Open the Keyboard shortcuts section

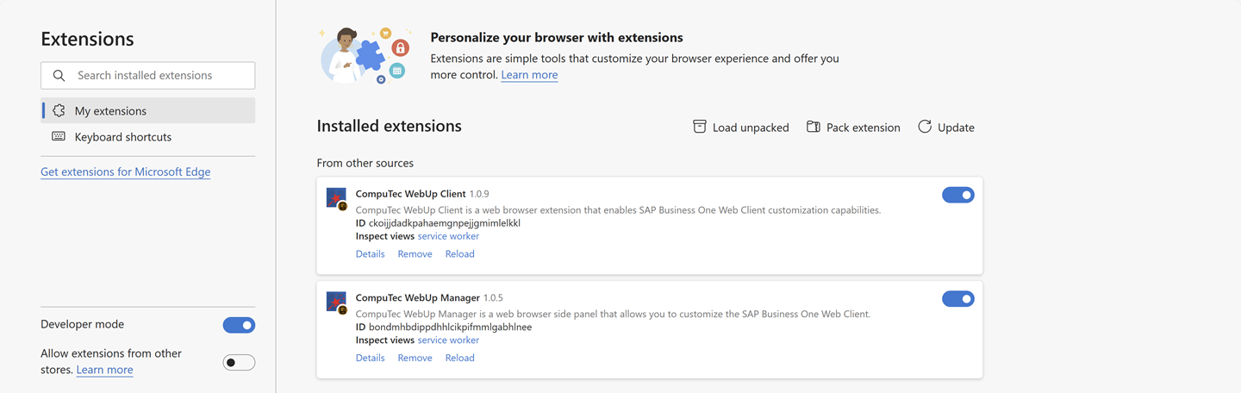[147, 136]
